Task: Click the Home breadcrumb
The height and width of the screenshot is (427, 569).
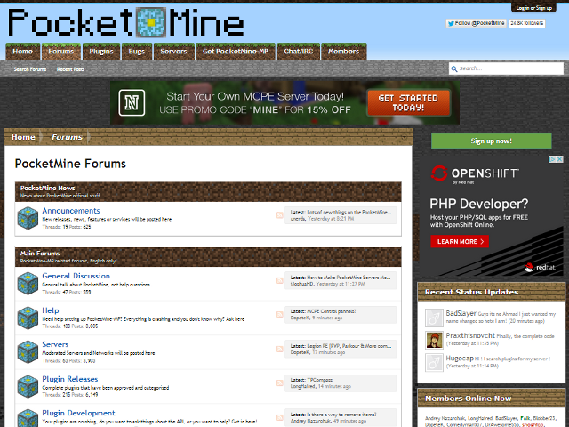Action: click(24, 137)
